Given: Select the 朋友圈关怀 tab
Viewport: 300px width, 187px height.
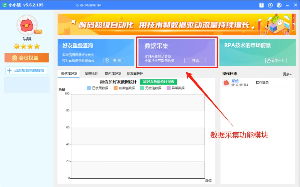Looking at the screenshot, I should click(x=135, y=74).
